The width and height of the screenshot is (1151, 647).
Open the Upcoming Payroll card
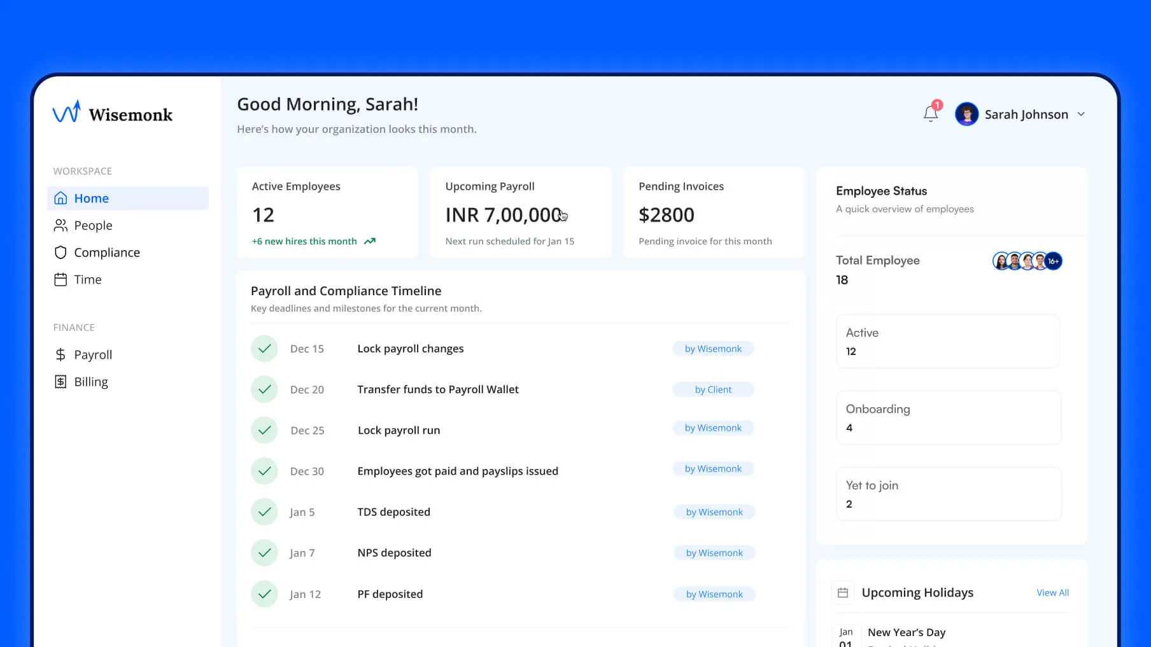[x=521, y=212]
